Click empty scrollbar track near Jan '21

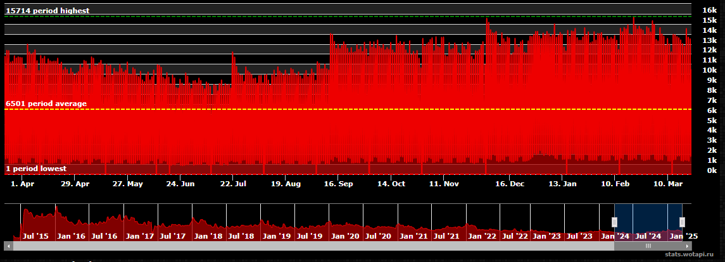[x=413, y=246]
